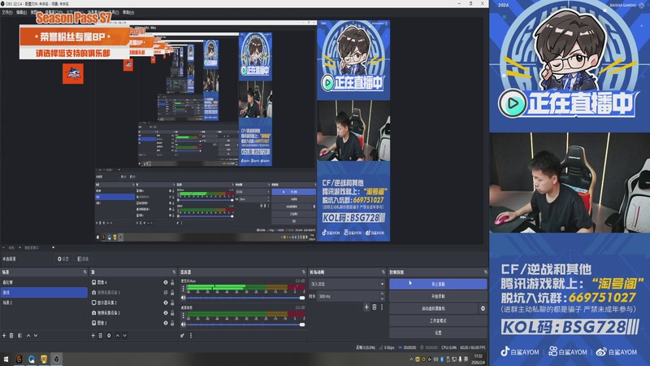Image resolution: width=650 pixels, height=366 pixels.
Task: Select the 场景 2 scene
Action: [44, 303]
